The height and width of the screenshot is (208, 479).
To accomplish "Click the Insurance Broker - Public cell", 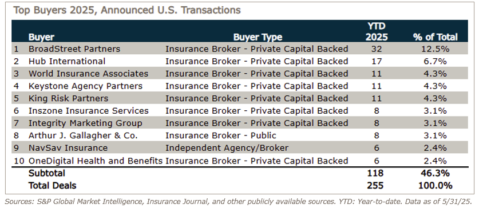I will click(x=220, y=136).
